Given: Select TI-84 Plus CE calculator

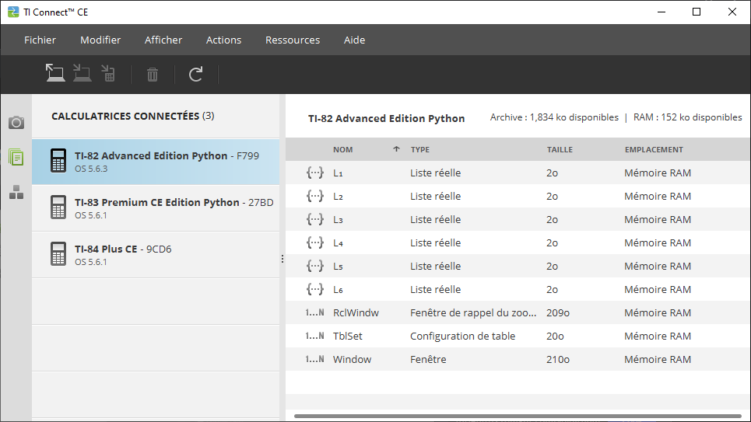Looking at the screenshot, I should [156, 255].
